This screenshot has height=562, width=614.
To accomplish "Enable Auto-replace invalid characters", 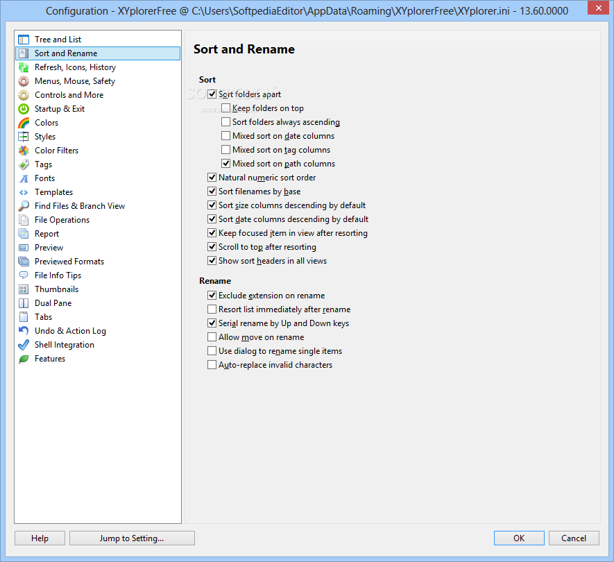I will (212, 365).
